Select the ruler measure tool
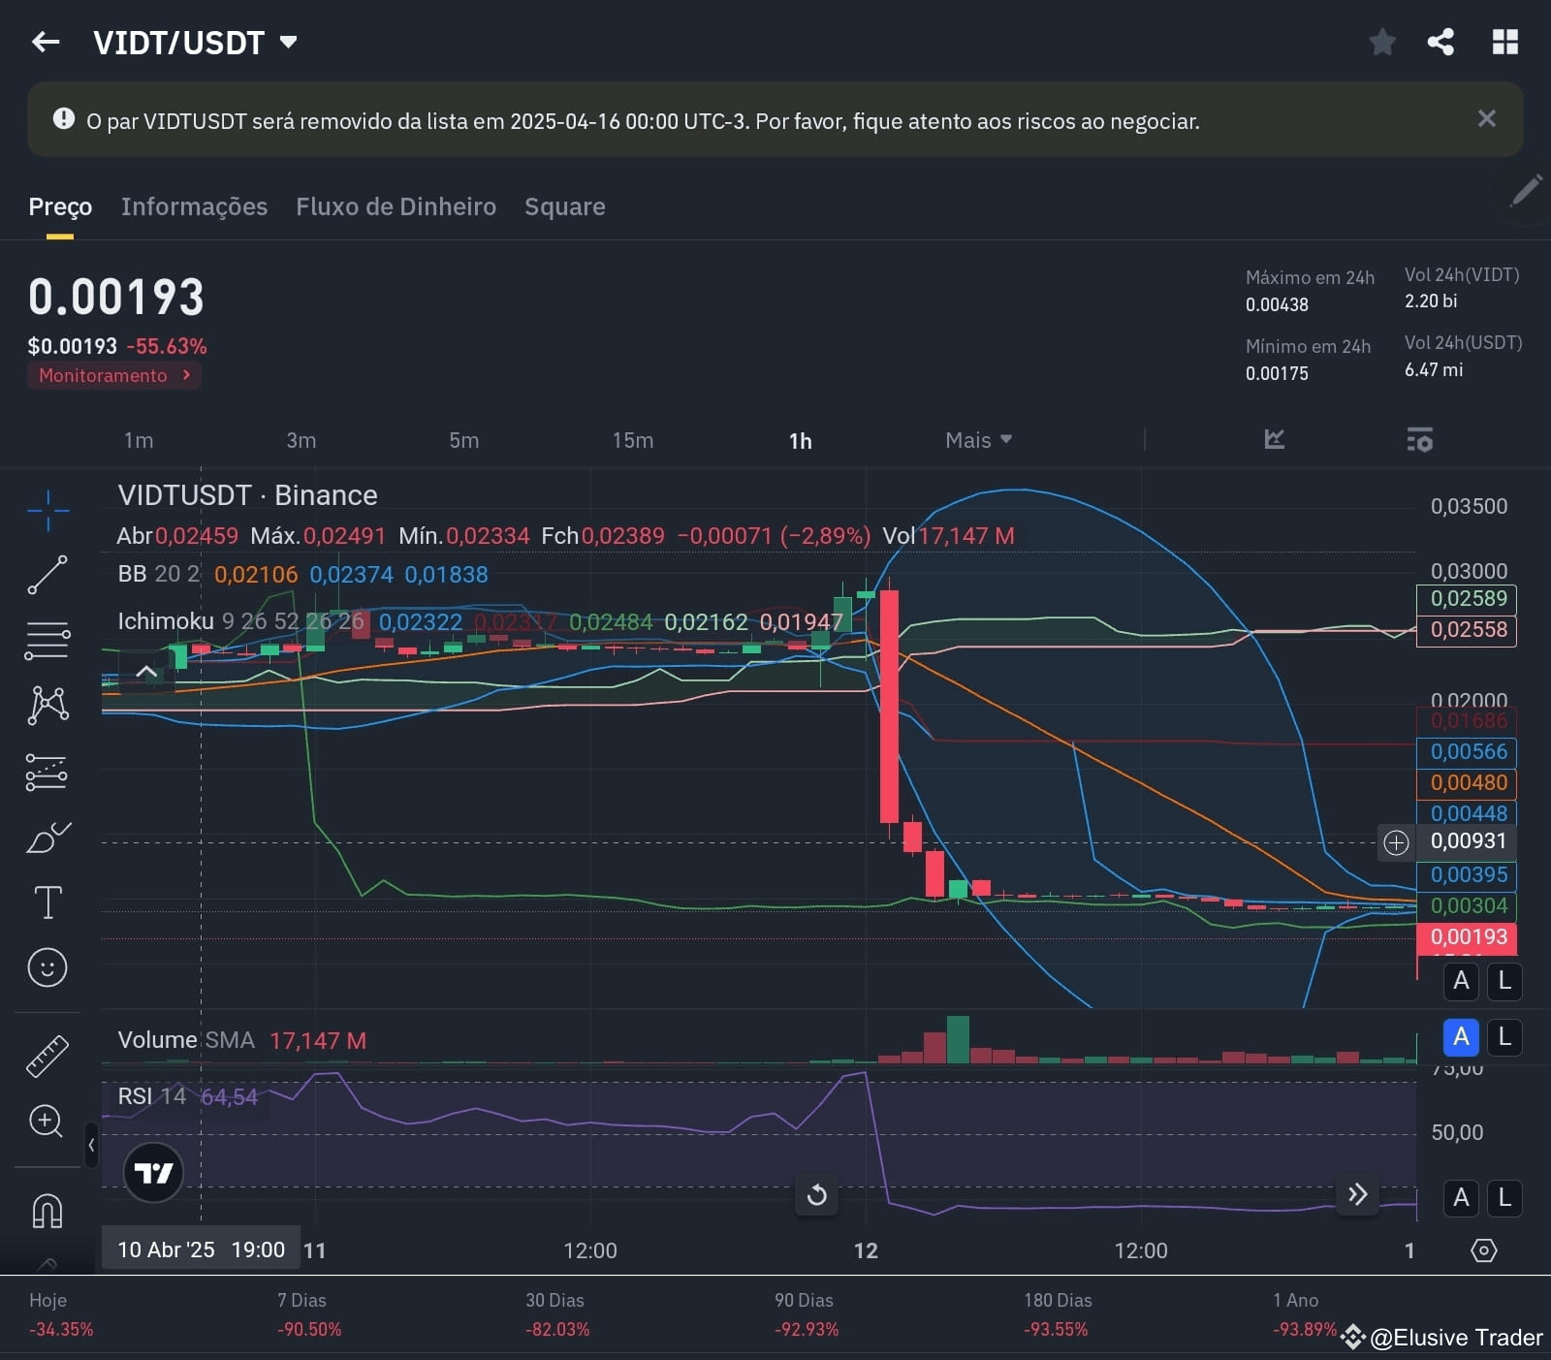The width and height of the screenshot is (1551, 1360). [x=47, y=1057]
